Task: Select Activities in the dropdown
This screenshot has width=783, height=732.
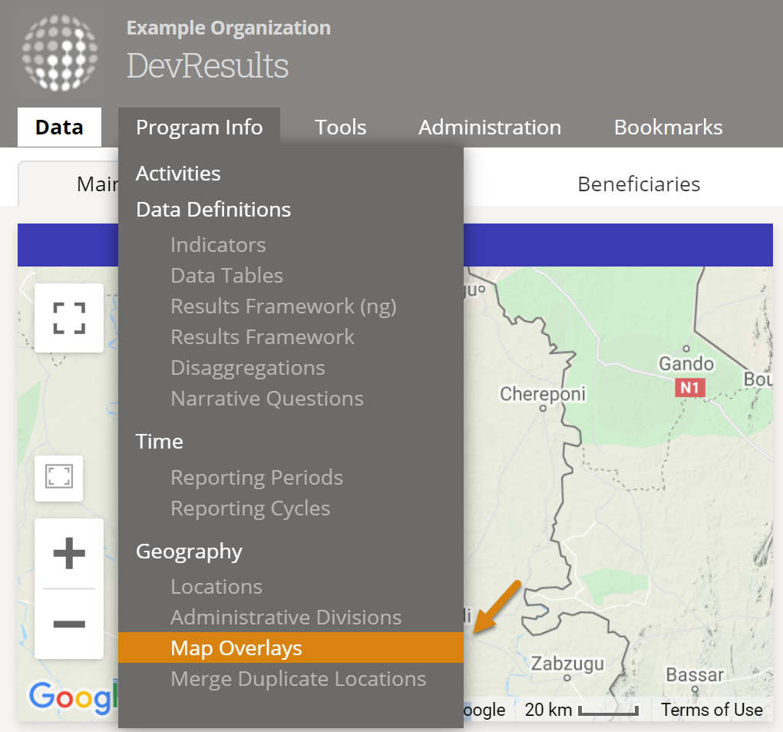Action: click(x=178, y=174)
